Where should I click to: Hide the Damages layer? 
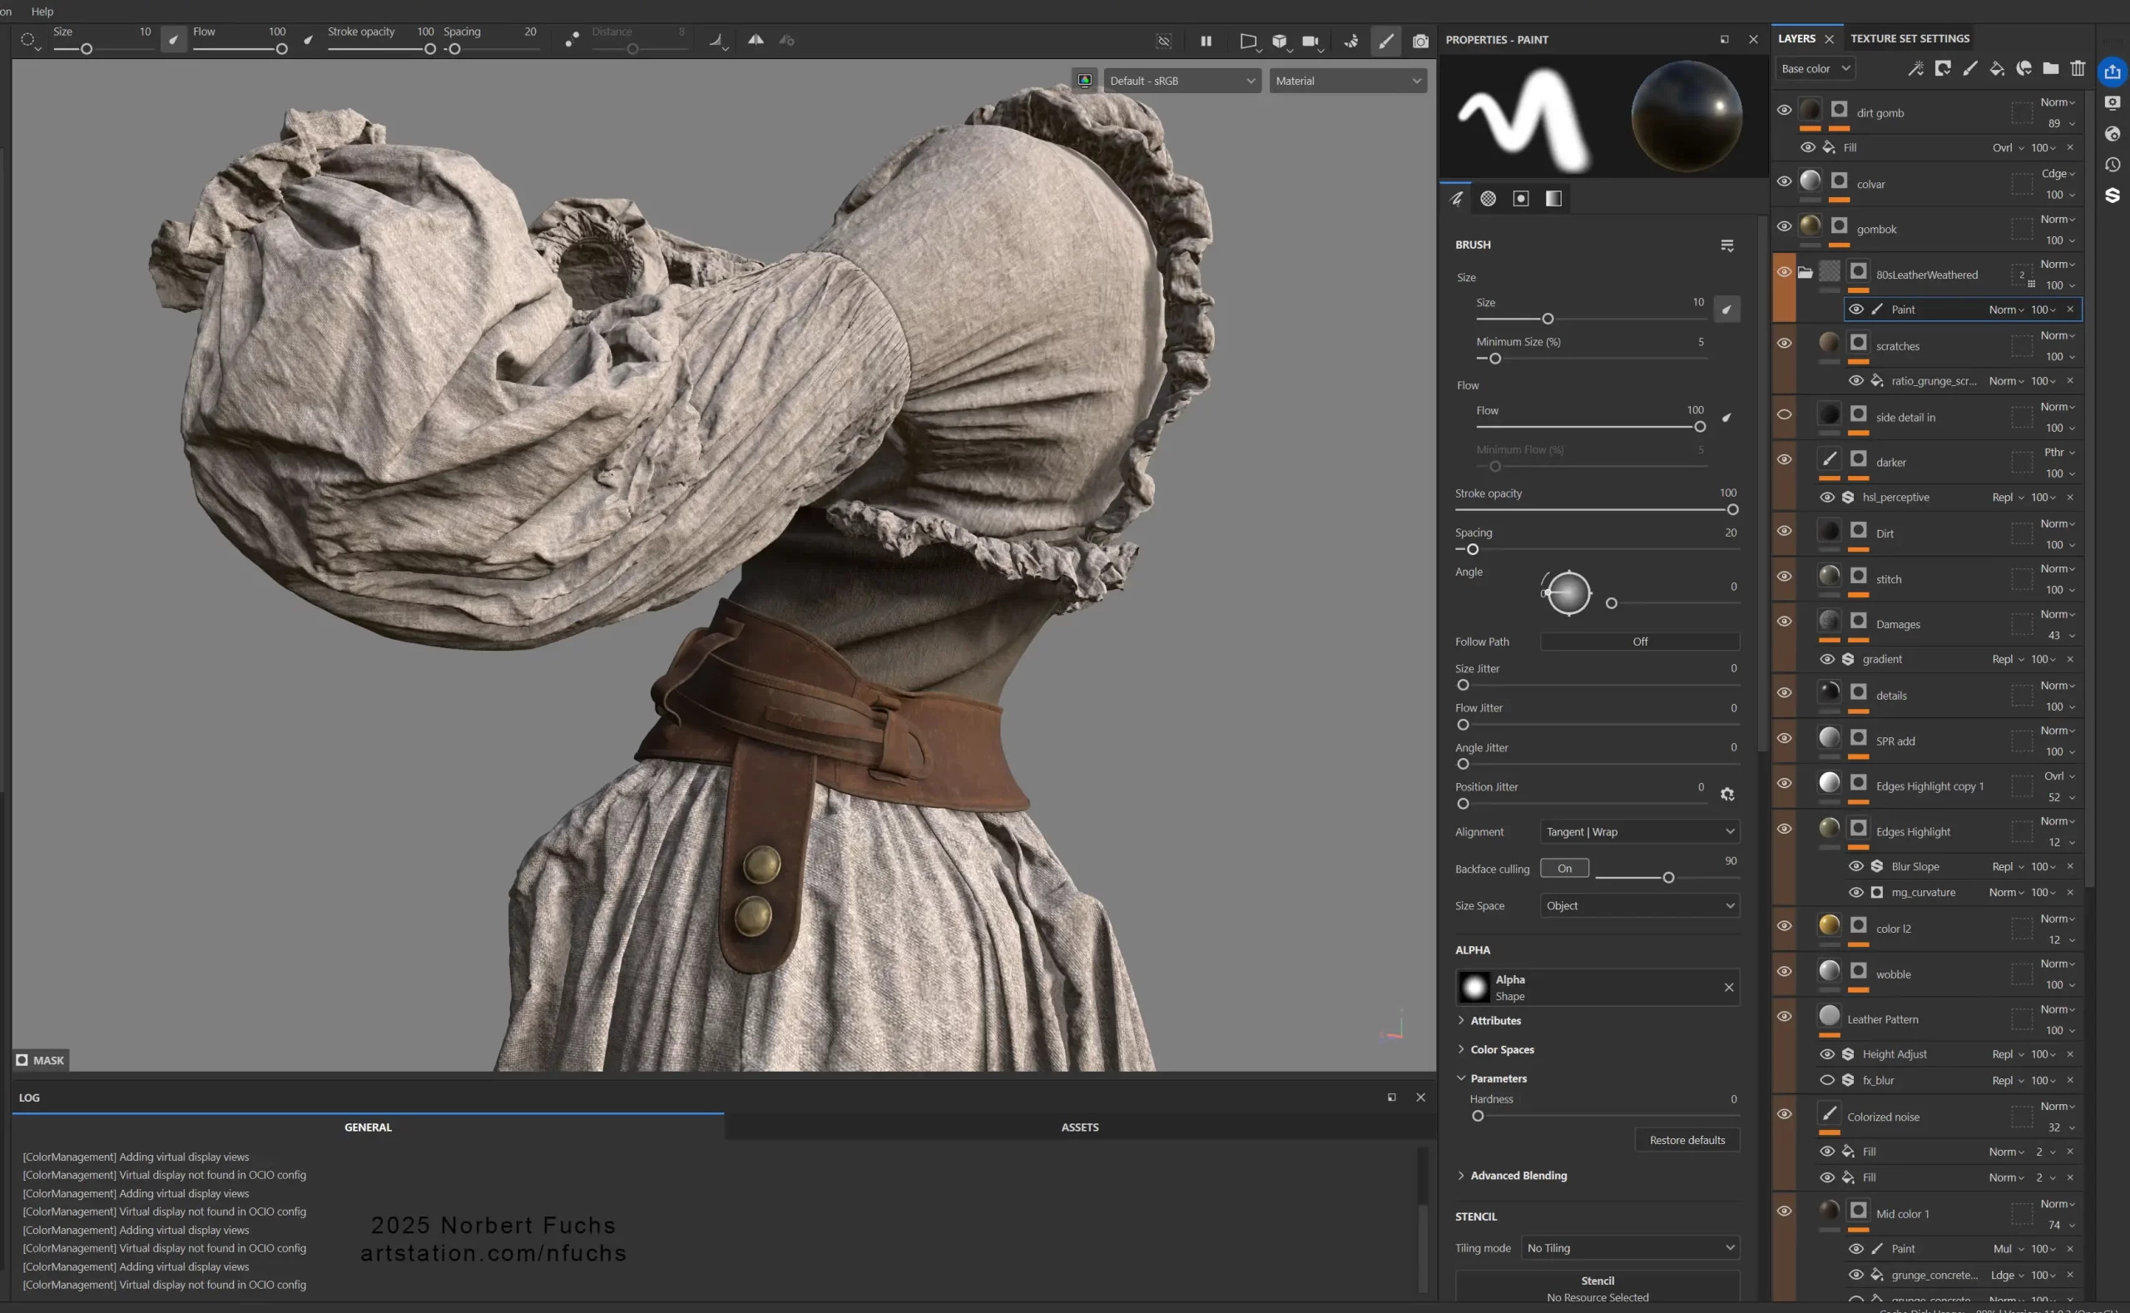pos(1785,621)
